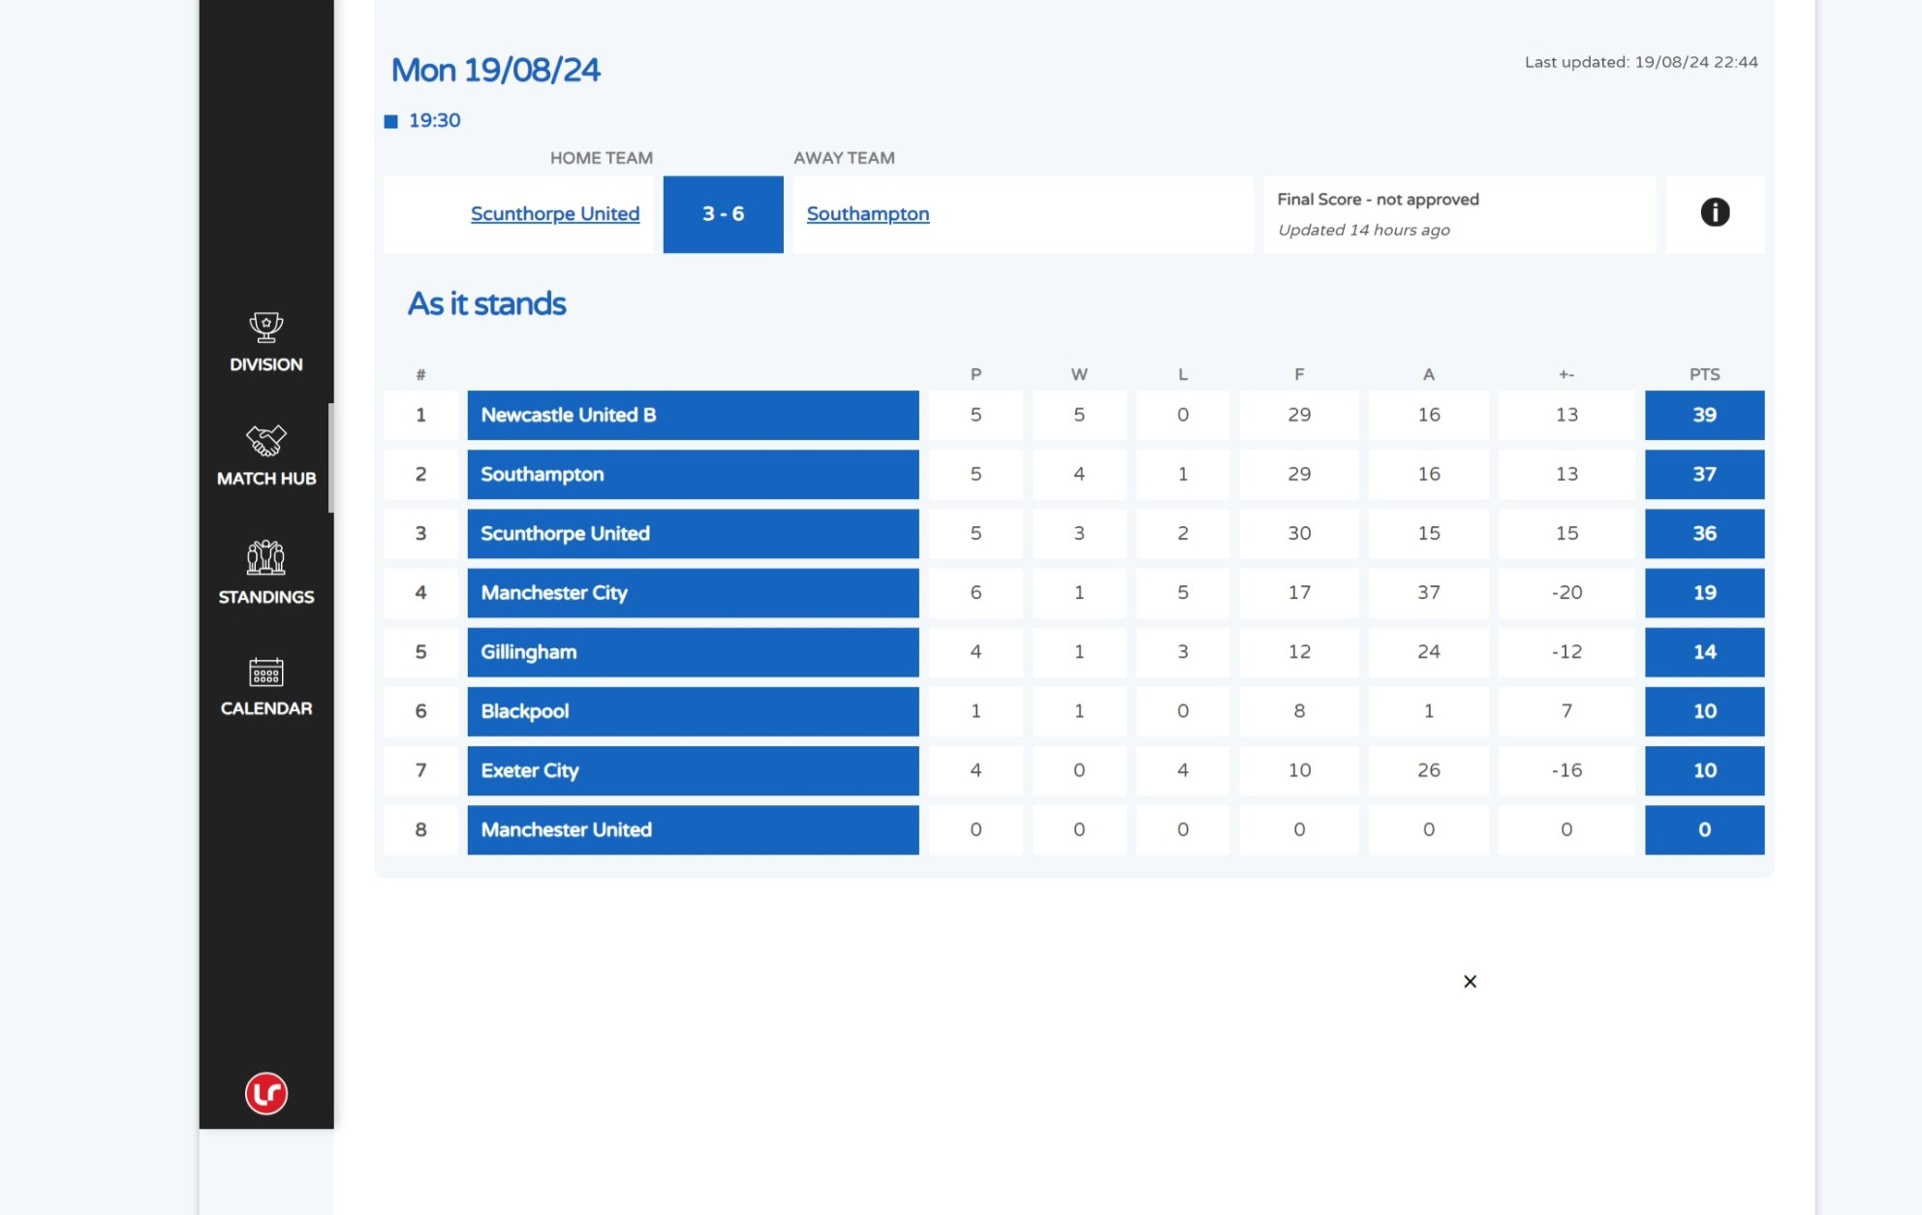Select Exeter City standings row

point(1073,770)
